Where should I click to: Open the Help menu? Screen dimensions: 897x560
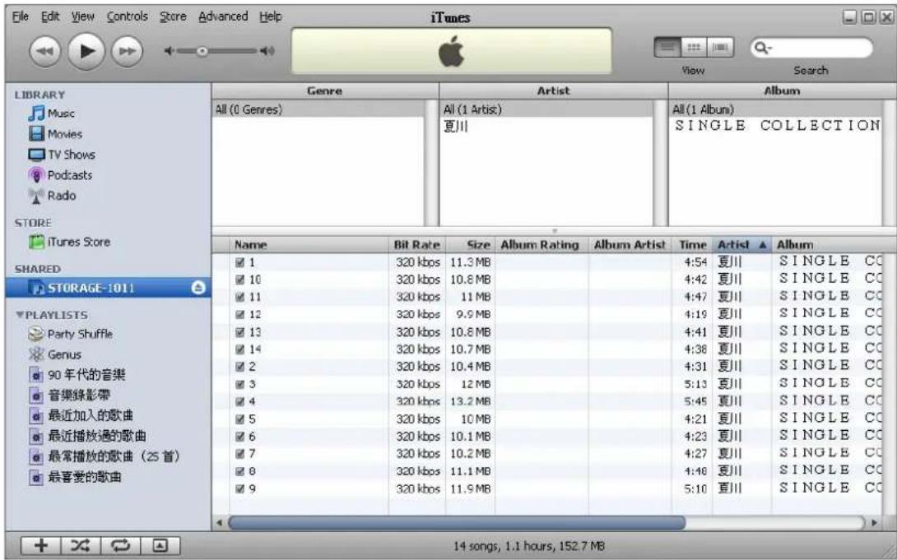(x=270, y=16)
